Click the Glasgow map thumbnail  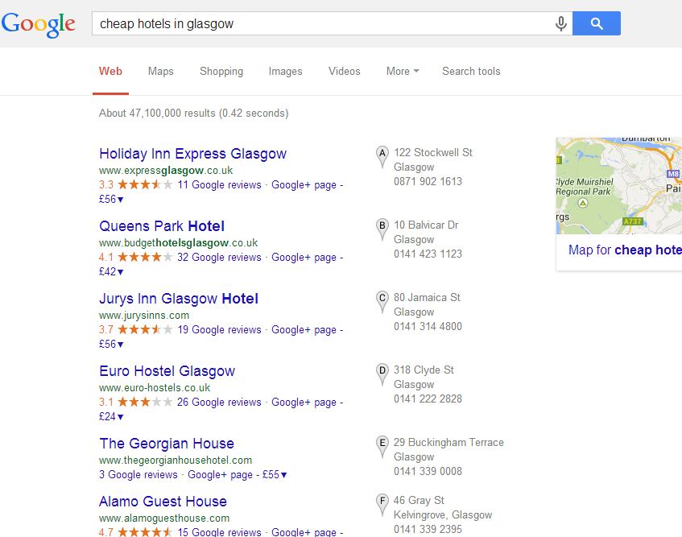619,186
